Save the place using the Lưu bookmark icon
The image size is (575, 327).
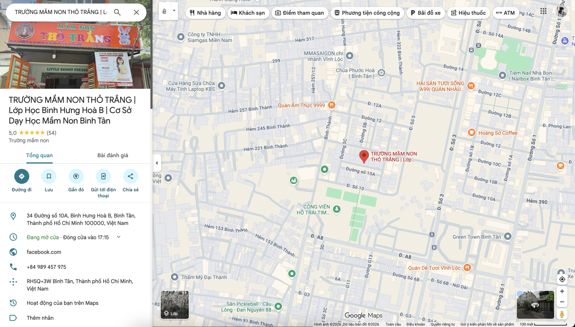(x=49, y=176)
